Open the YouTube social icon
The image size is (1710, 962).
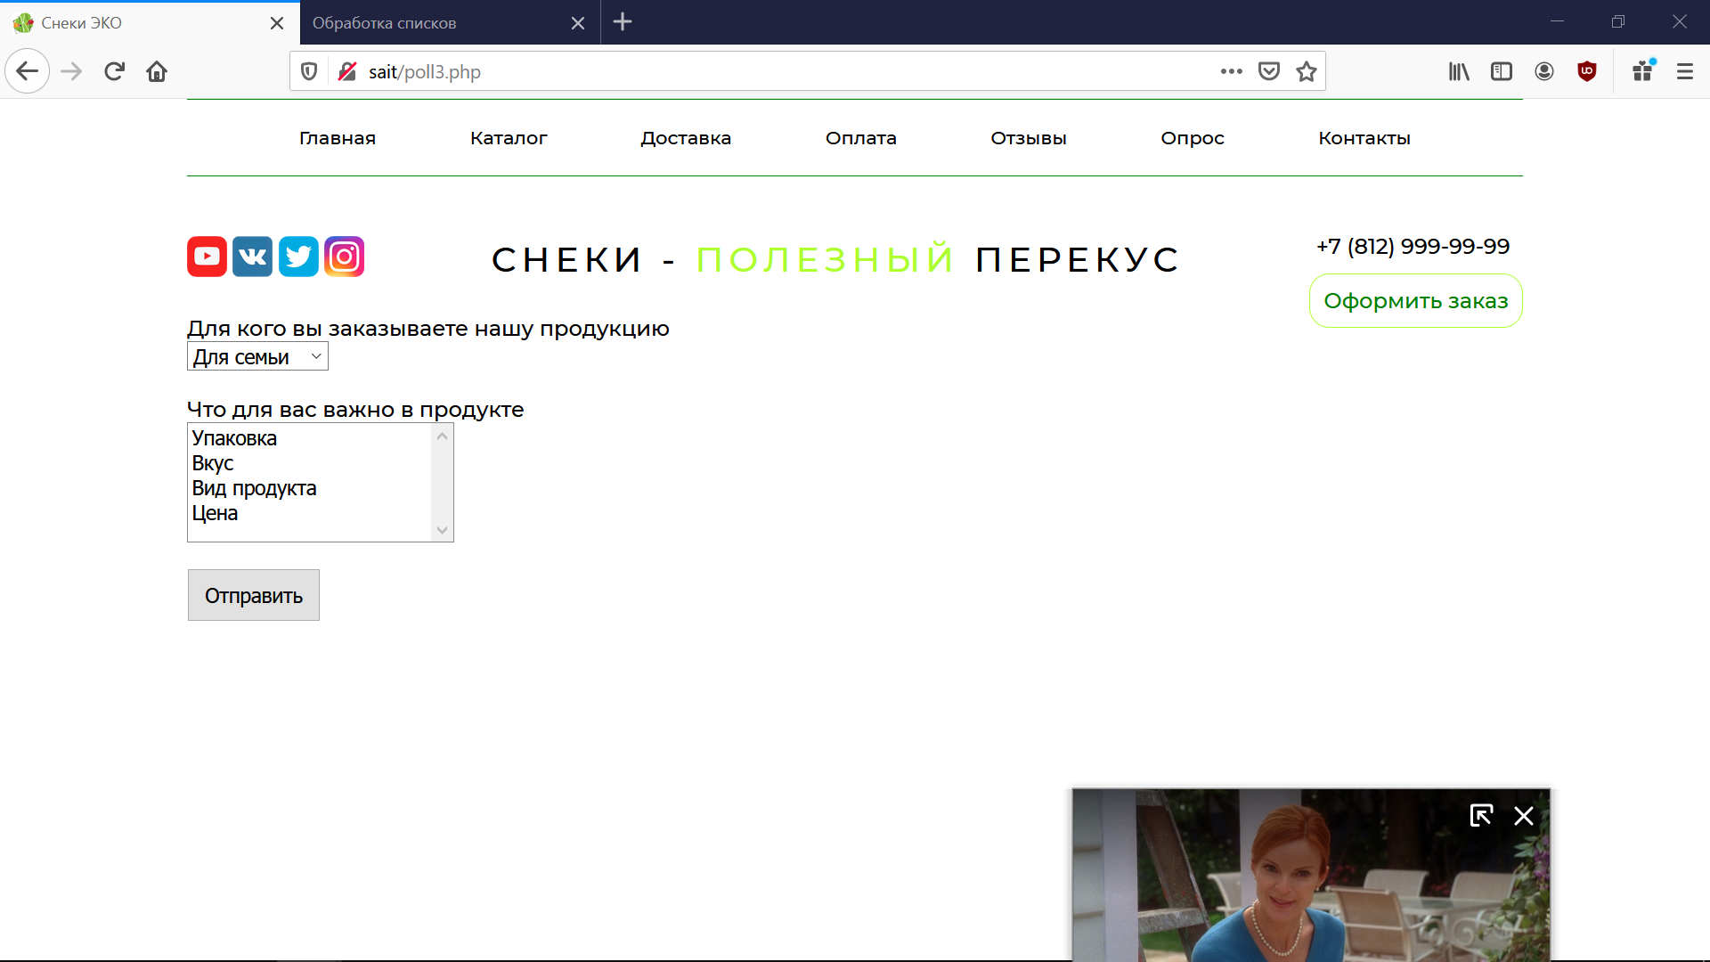click(x=207, y=257)
